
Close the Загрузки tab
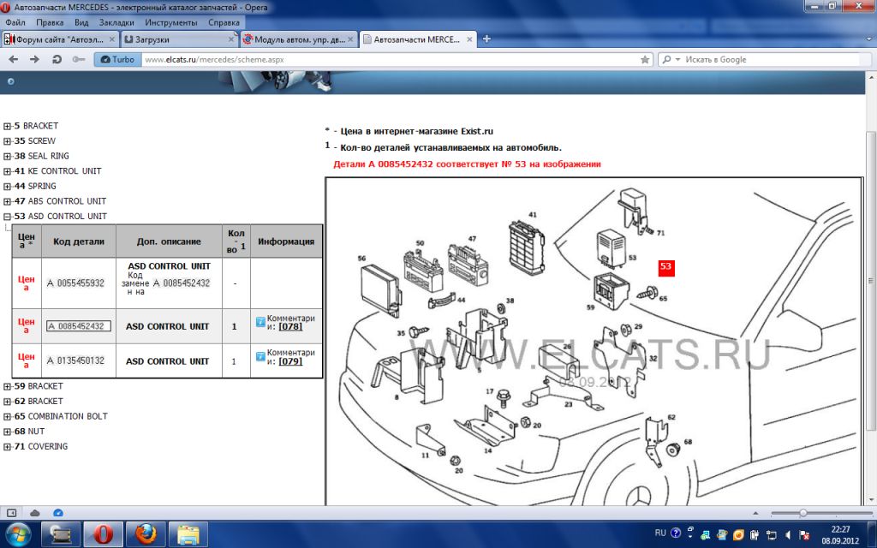tap(231, 39)
